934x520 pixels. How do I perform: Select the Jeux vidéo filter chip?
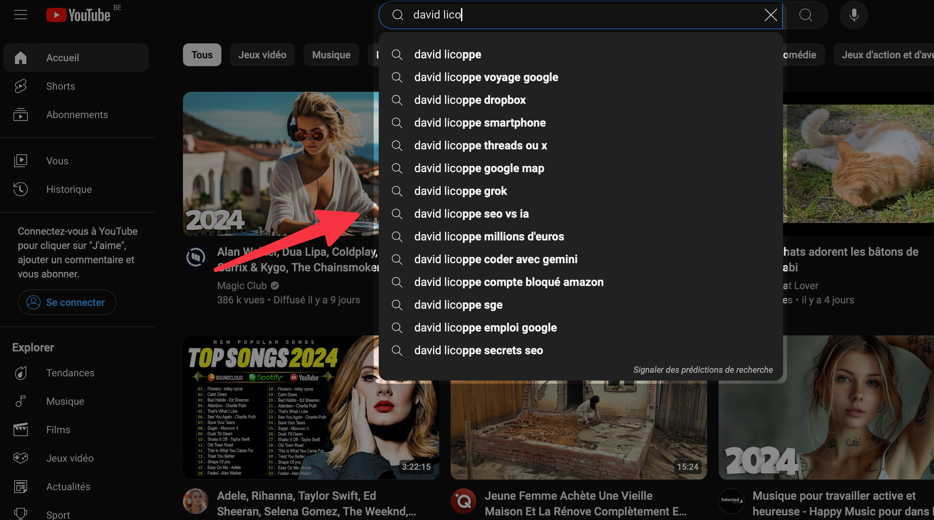(262, 55)
